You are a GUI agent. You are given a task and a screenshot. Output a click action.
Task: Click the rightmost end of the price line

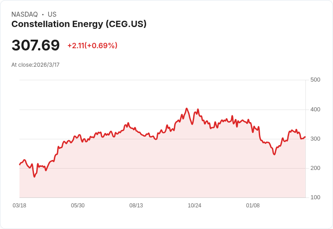pyautogui.click(x=305, y=137)
